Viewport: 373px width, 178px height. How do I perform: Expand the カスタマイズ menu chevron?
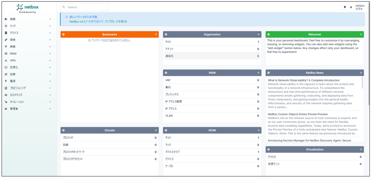tap(50, 95)
